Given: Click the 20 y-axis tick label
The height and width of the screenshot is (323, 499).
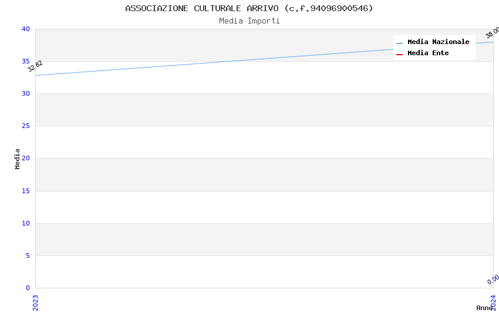Looking at the screenshot, I should point(26,159).
